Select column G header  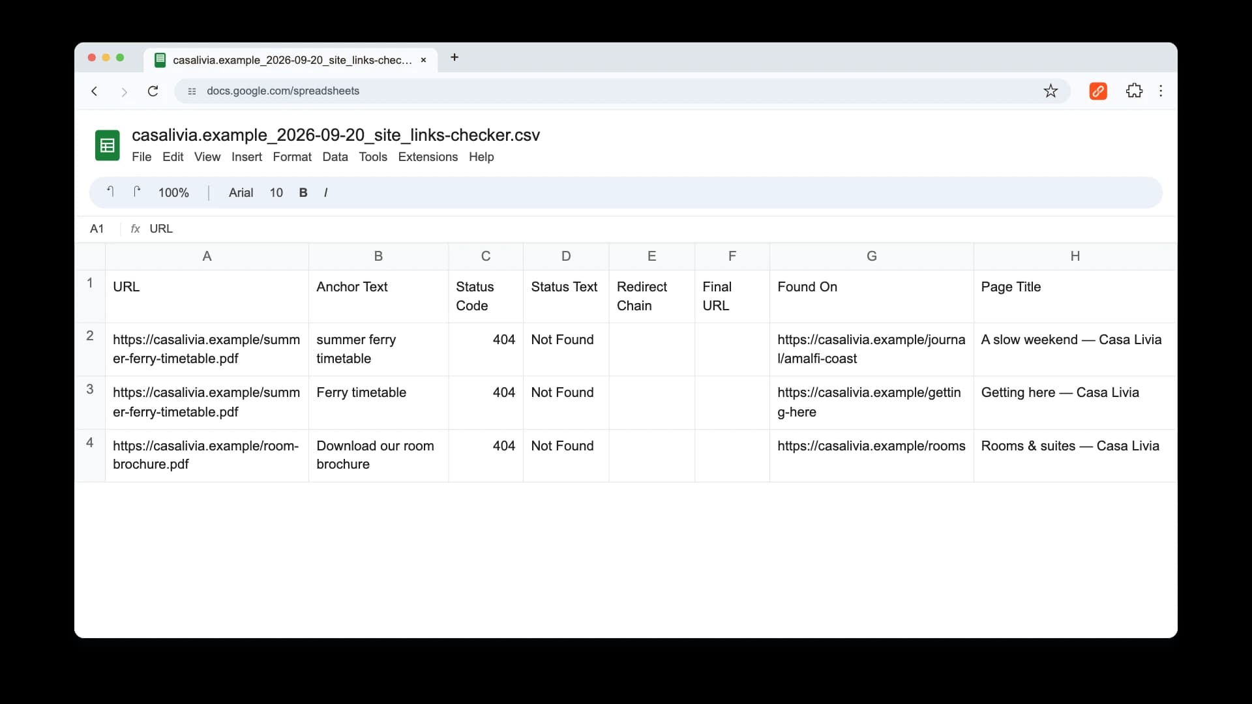click(x=871, y=256)
